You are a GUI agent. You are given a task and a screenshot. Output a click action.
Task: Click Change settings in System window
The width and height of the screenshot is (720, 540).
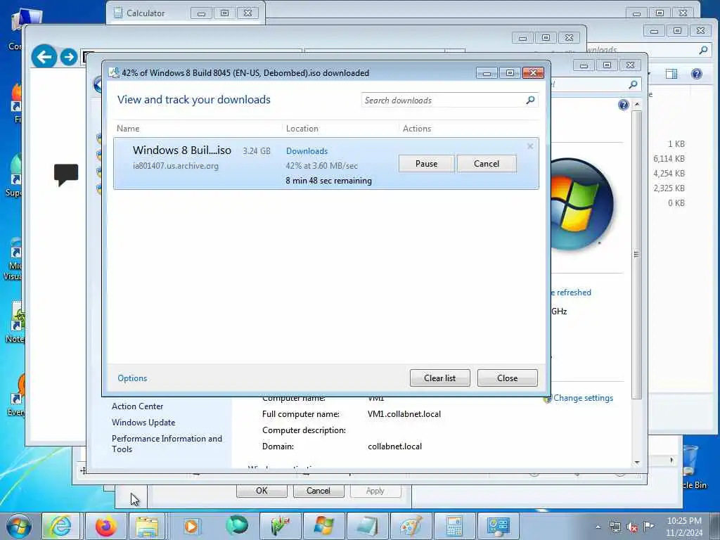click(x=583, y=398)
